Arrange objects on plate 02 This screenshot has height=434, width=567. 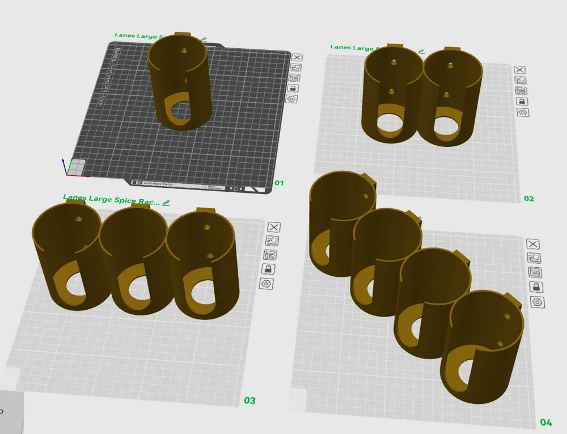521,90
